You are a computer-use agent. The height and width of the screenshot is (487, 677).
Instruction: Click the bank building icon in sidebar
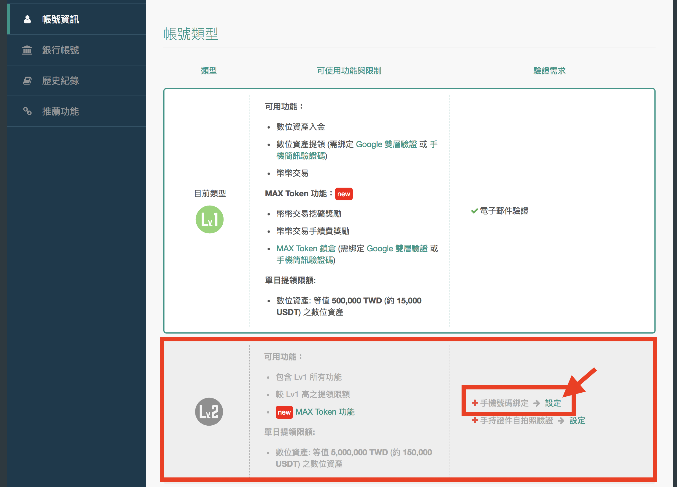tap(27, 50)
